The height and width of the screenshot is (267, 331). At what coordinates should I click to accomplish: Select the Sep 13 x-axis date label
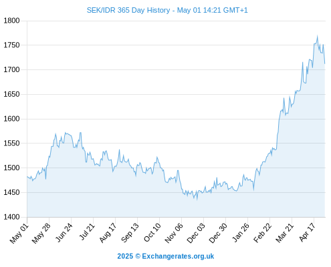click(x=130, y=233)
